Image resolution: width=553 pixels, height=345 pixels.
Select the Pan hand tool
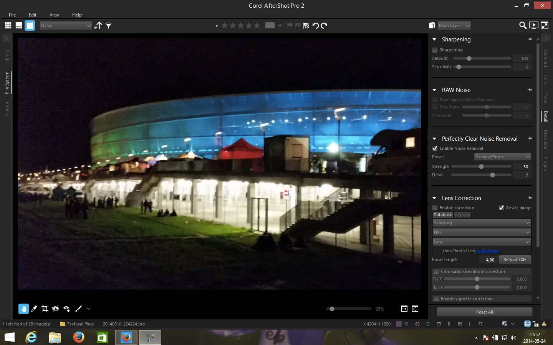[23, 309]
